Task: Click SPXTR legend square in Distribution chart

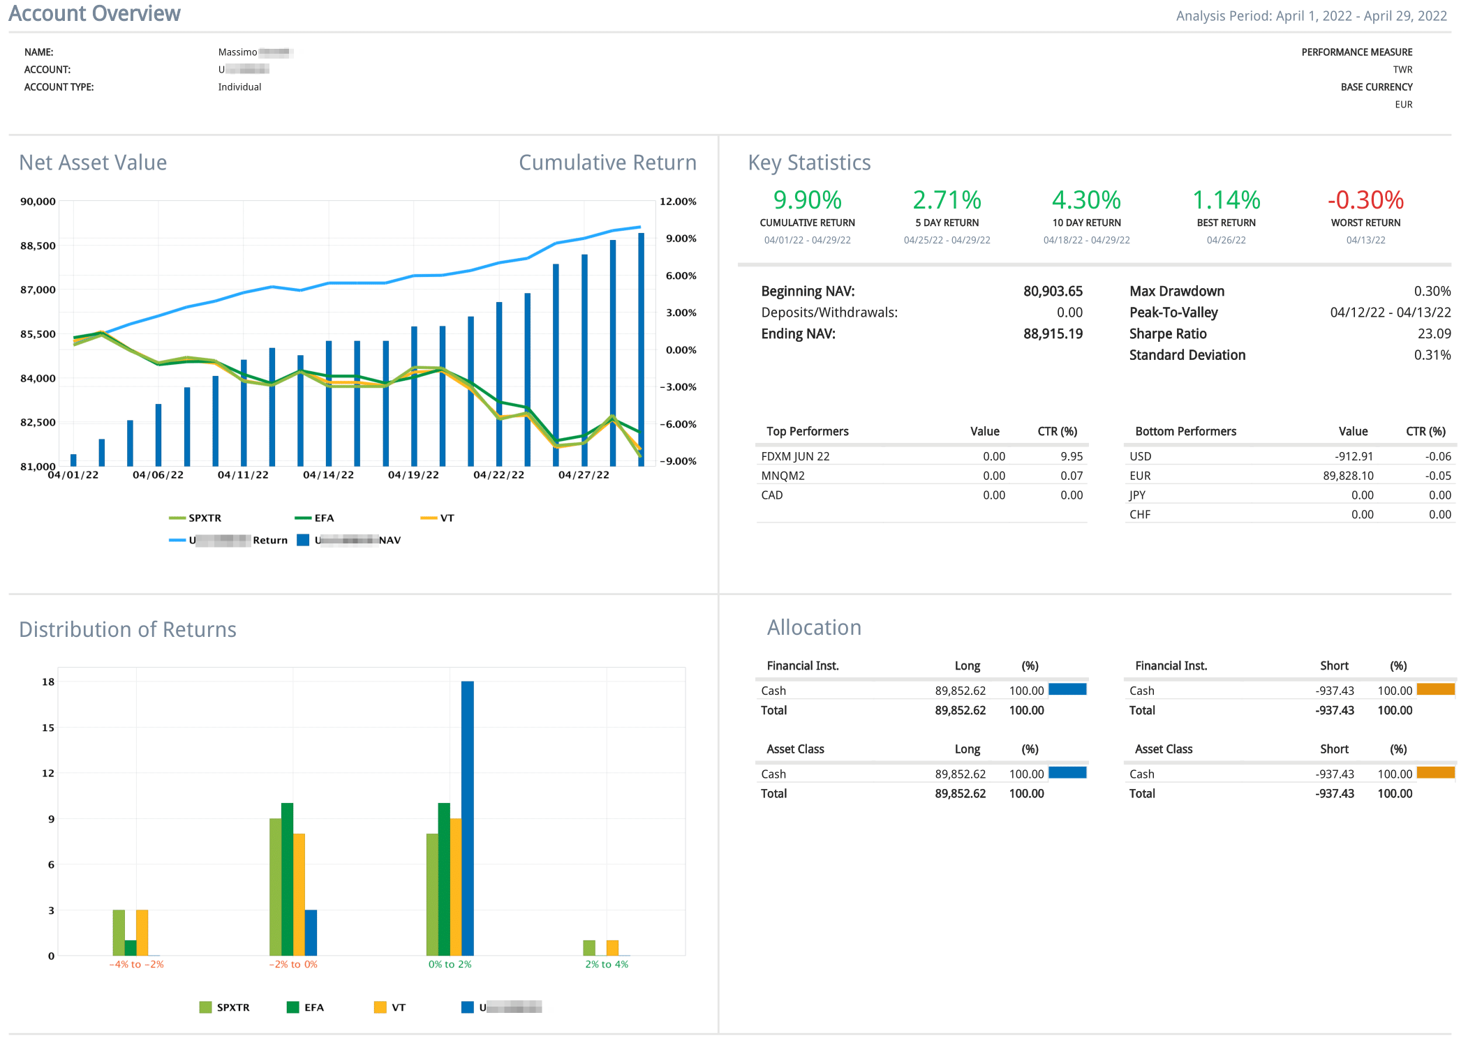Action: [205, 1007]
